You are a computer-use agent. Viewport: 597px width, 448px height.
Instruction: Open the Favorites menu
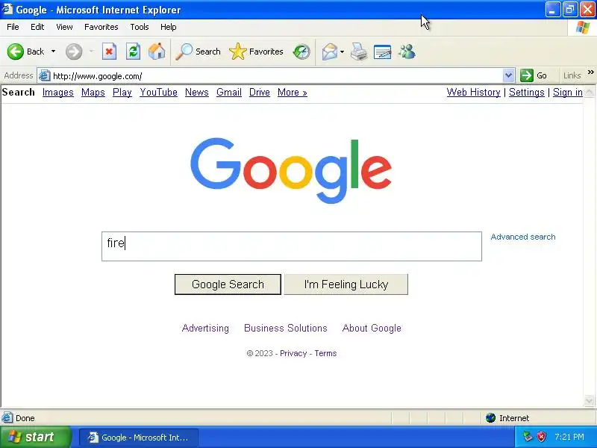pyautogui.click(x=101, y=27)
